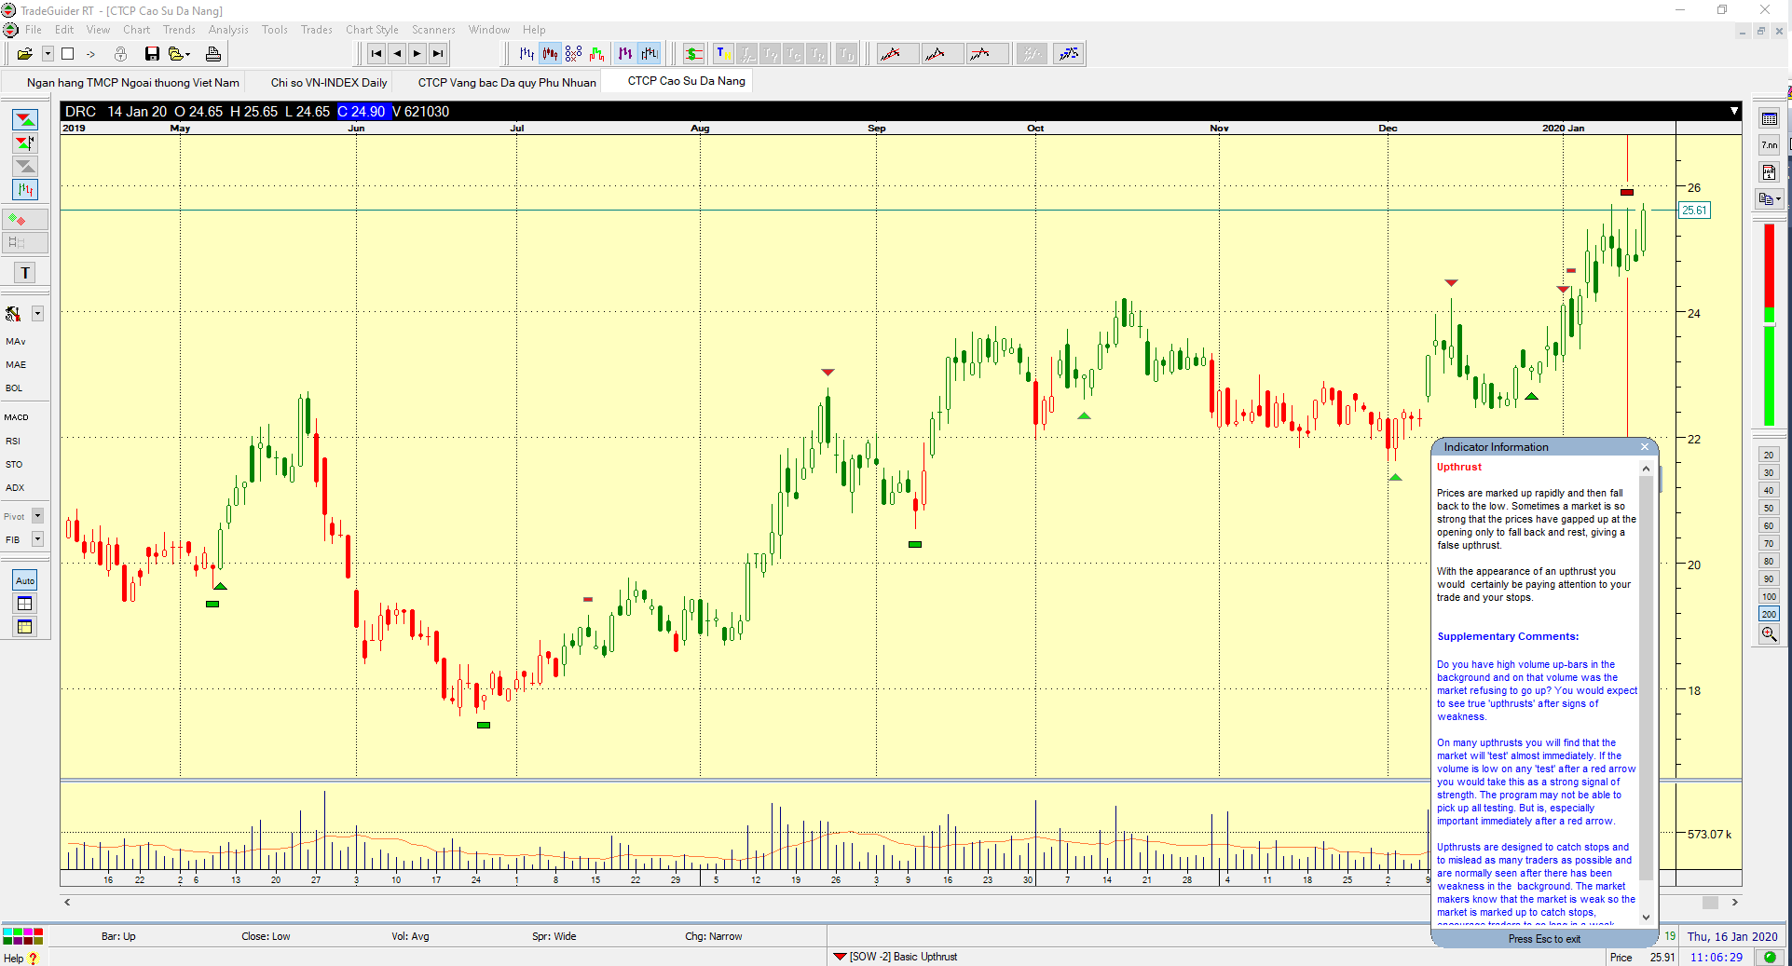Select the 200 bars zoom option
The image size is (1792, 966).
click(1769, 614)
